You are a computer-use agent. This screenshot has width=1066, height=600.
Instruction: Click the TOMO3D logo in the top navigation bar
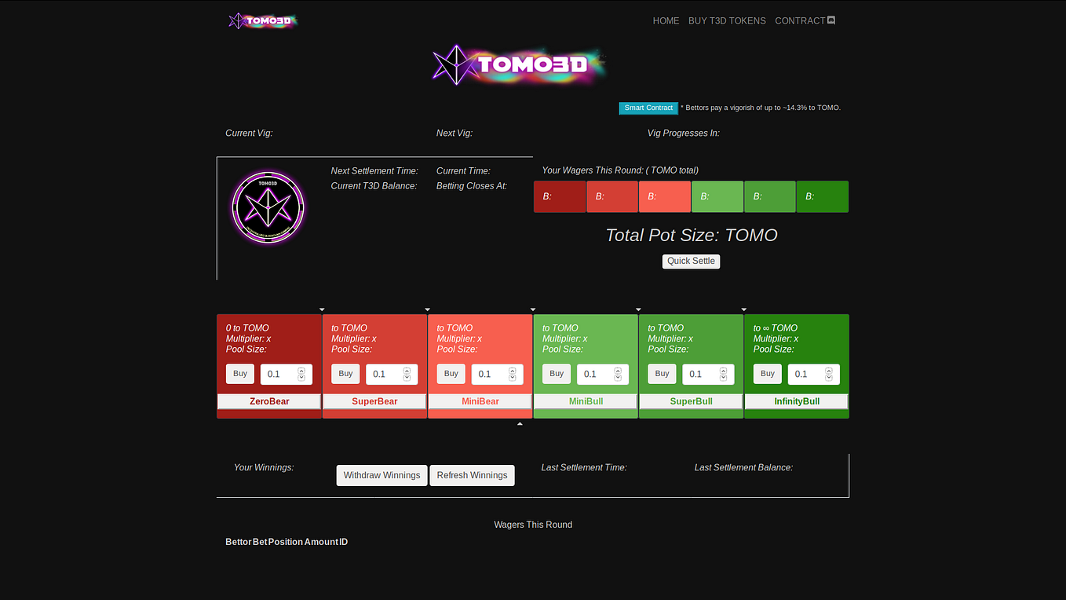(x=263, y=20)
